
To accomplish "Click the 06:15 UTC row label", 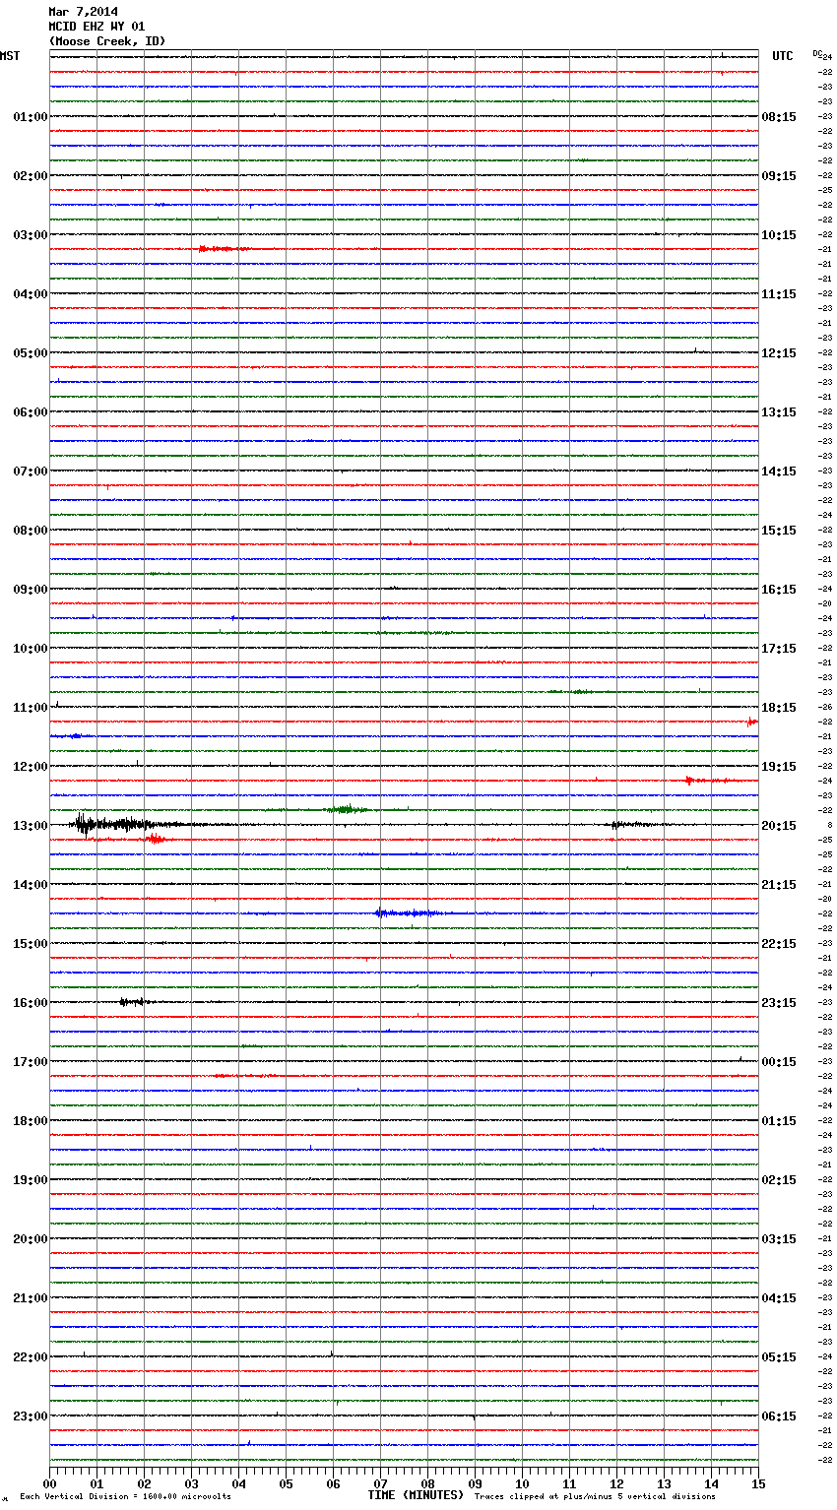I will point(779,1416).
